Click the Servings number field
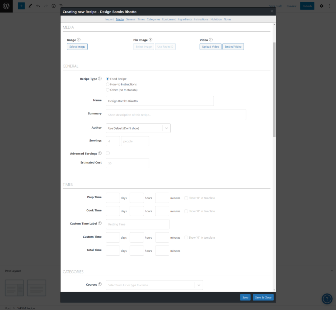 tap(113, 141)
